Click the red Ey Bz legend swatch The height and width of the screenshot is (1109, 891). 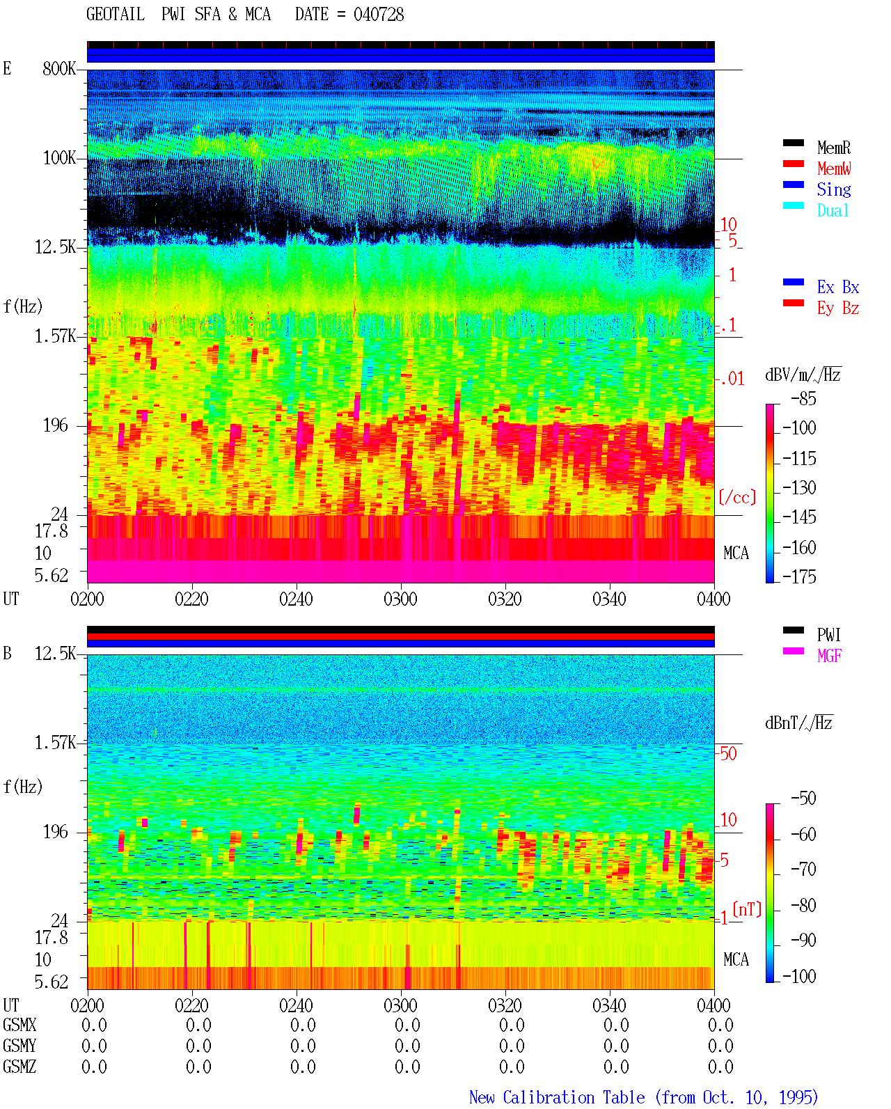pos(794,303)
